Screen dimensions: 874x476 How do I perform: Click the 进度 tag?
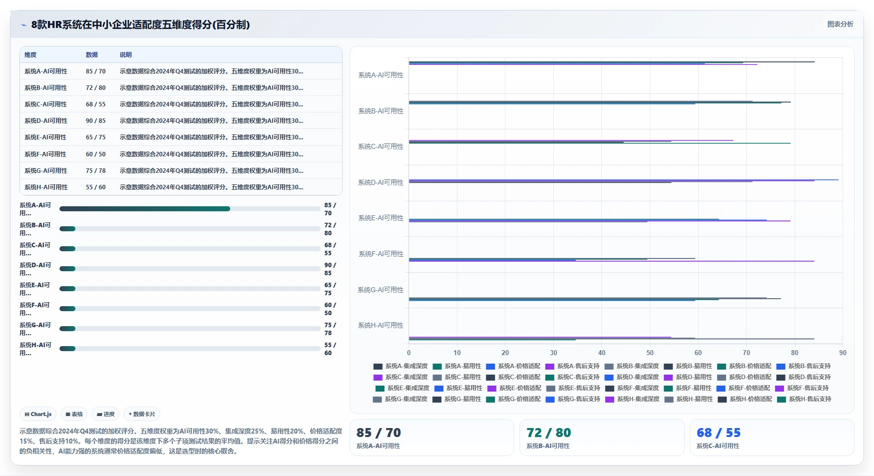(x=105, y=414)
